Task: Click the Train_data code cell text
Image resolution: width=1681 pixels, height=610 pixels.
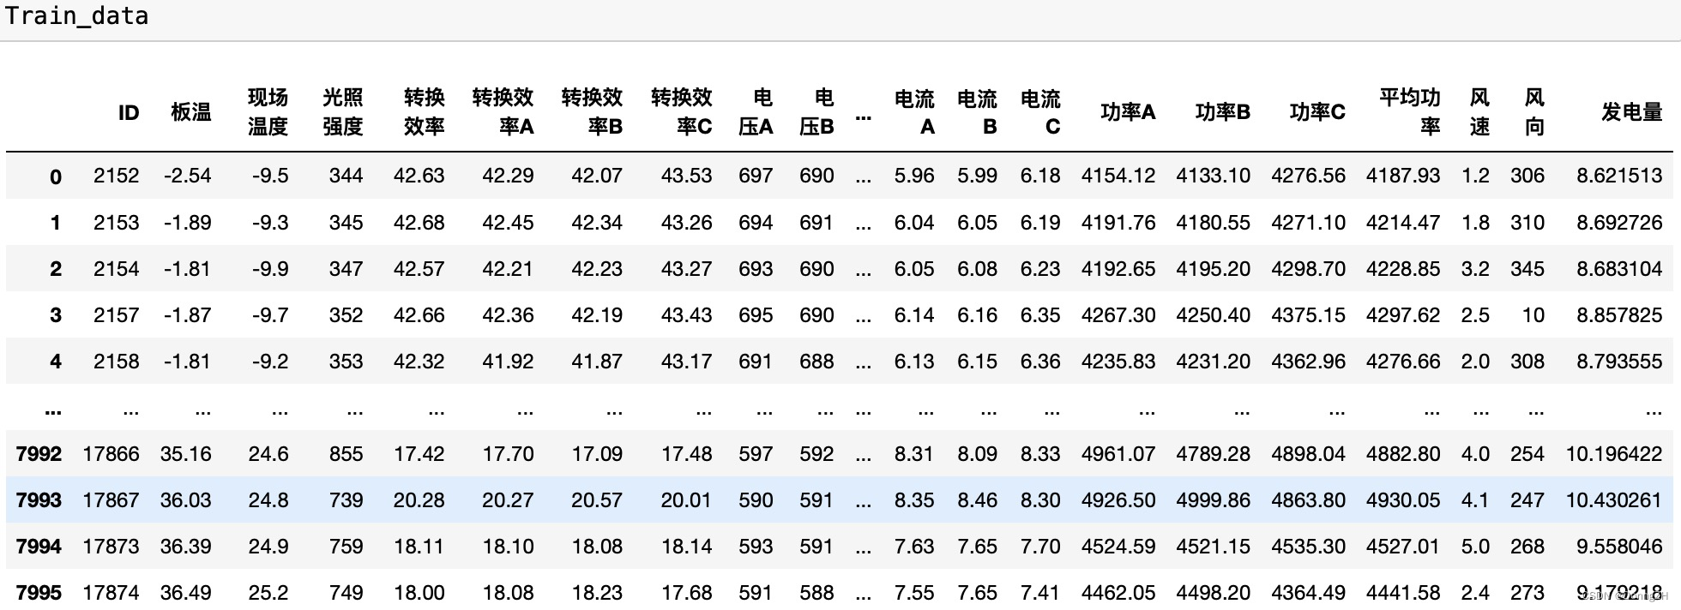Action: tap(77, 16)
